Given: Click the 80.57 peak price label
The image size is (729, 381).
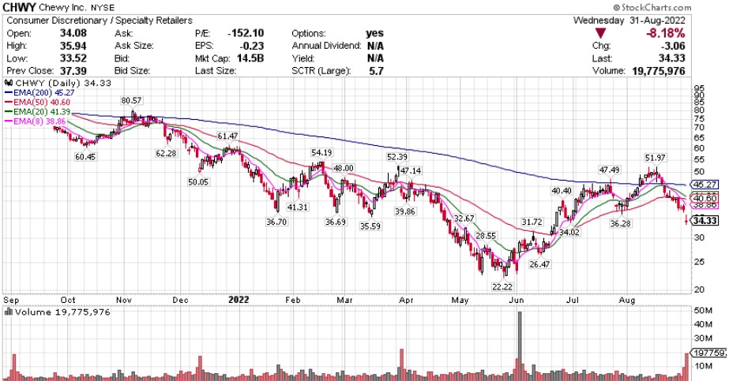Looking at the screenshot, I should [132, 101].
